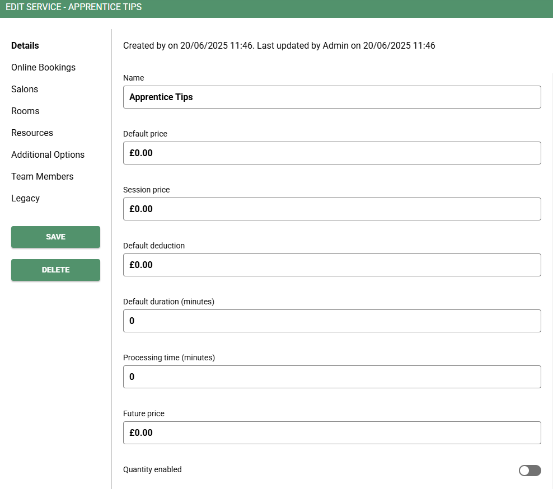Image resolution: width=553 pixels, height=489 pixels.
Task: Focus the Default price input
Action: (x=332, y=153)
